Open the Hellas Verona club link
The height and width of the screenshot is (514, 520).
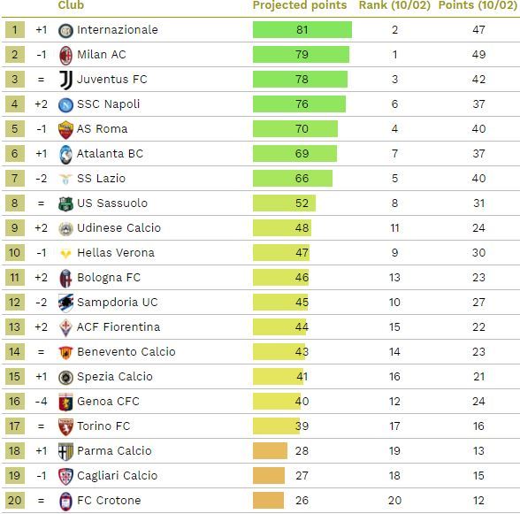click(x=116, y=253)
